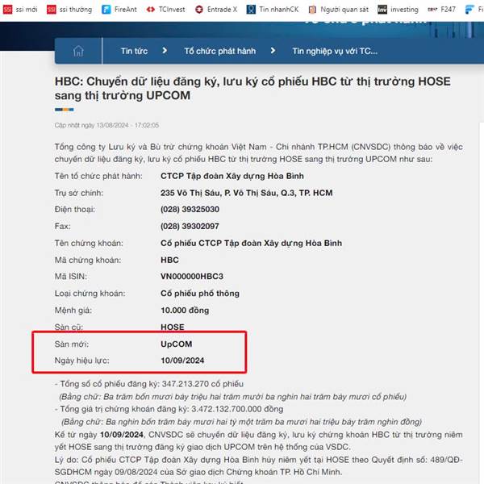Open the Entrade X bookmark
Viewport: 484px width, 484px height.
[x=216, y=10]
